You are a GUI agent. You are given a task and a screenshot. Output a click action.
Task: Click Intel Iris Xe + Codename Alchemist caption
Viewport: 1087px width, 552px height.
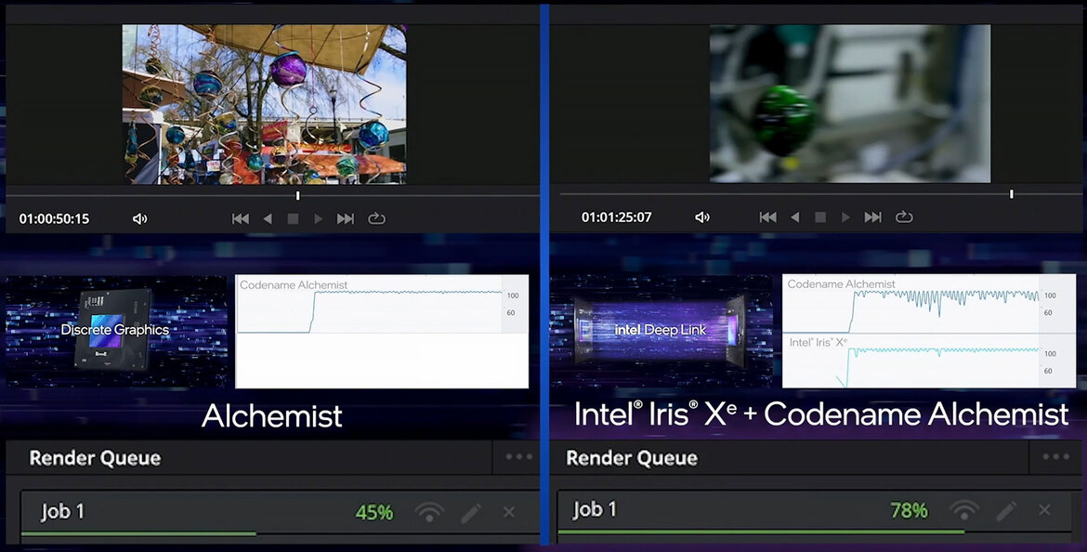(821, 414)
